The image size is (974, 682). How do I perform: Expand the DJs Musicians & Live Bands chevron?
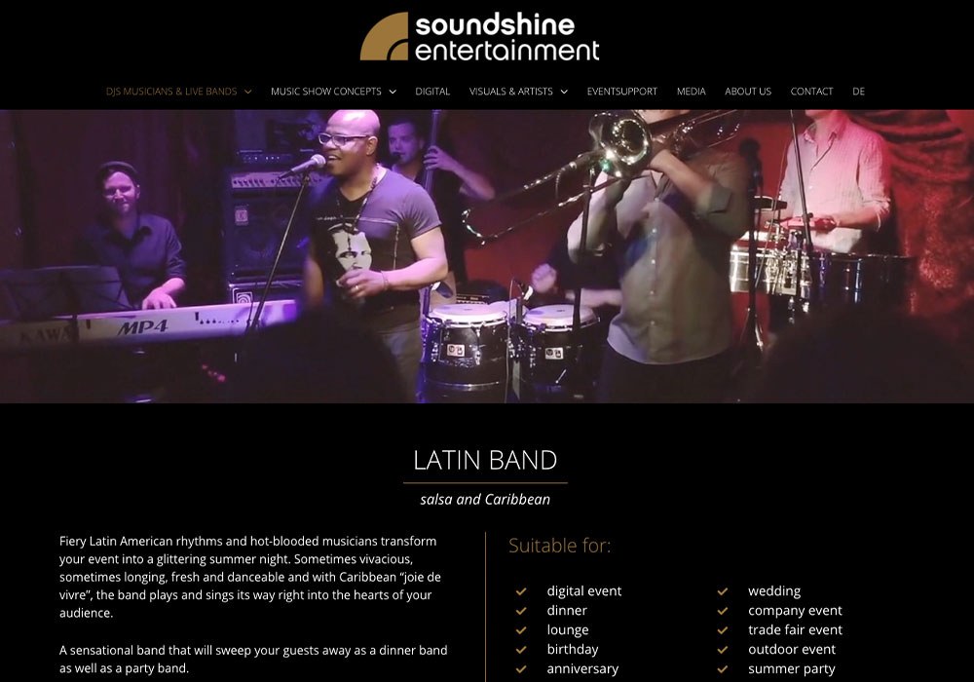(247, 92)
